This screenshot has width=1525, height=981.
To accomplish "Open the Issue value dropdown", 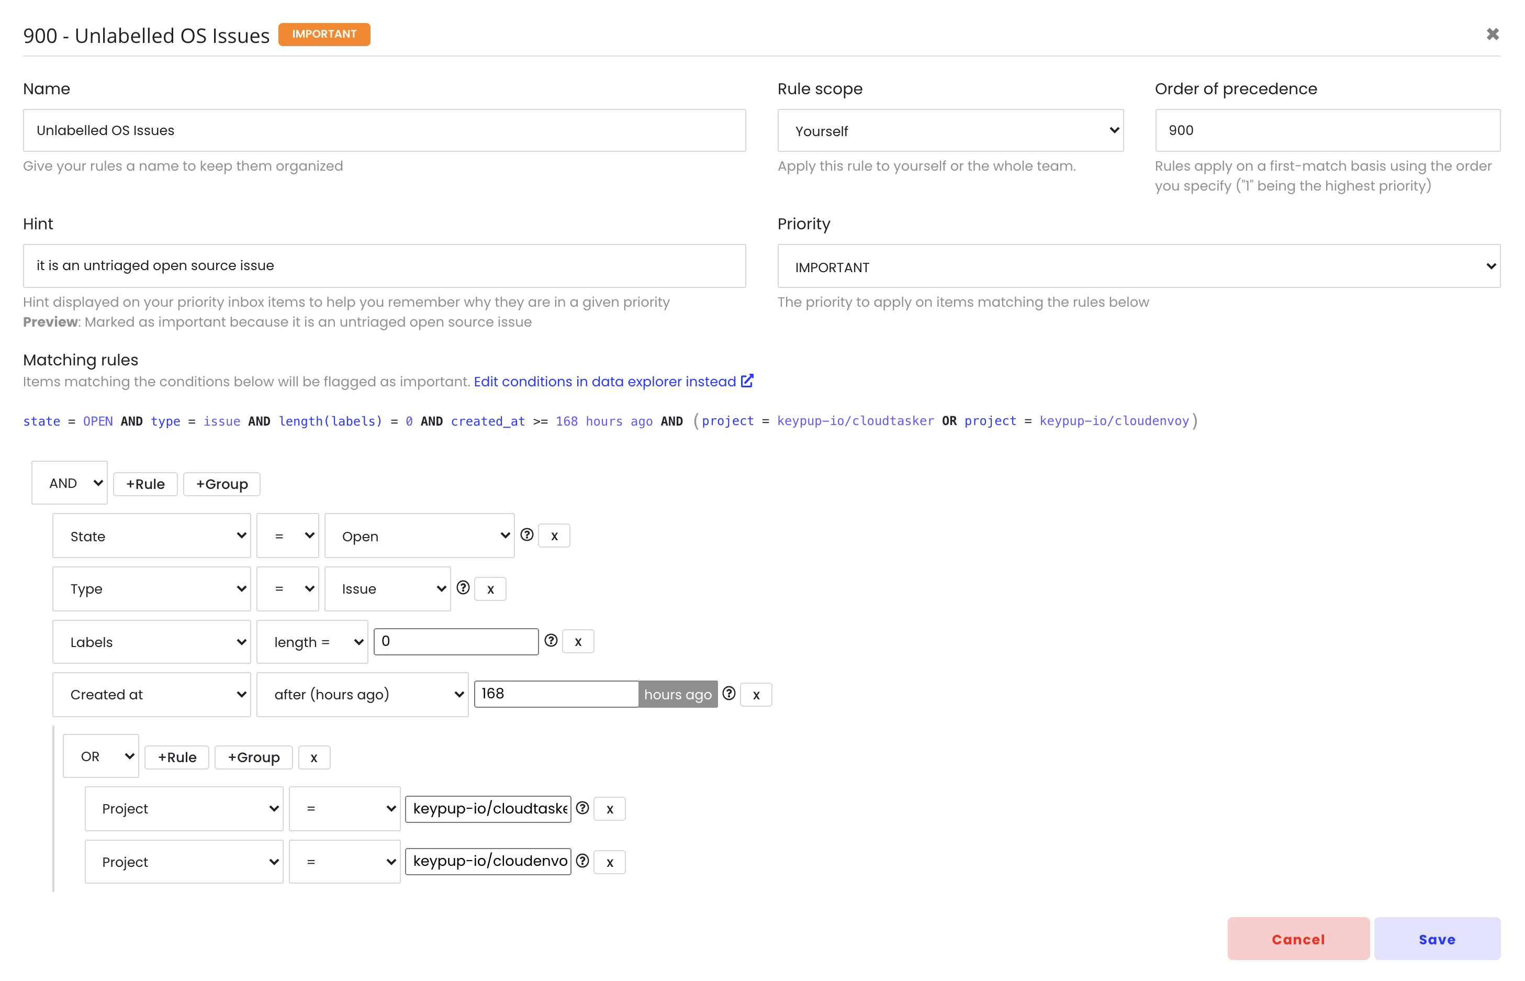I will (x=388, y=589).
